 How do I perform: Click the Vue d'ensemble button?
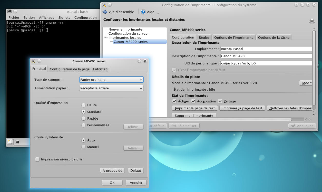[118, 12]
